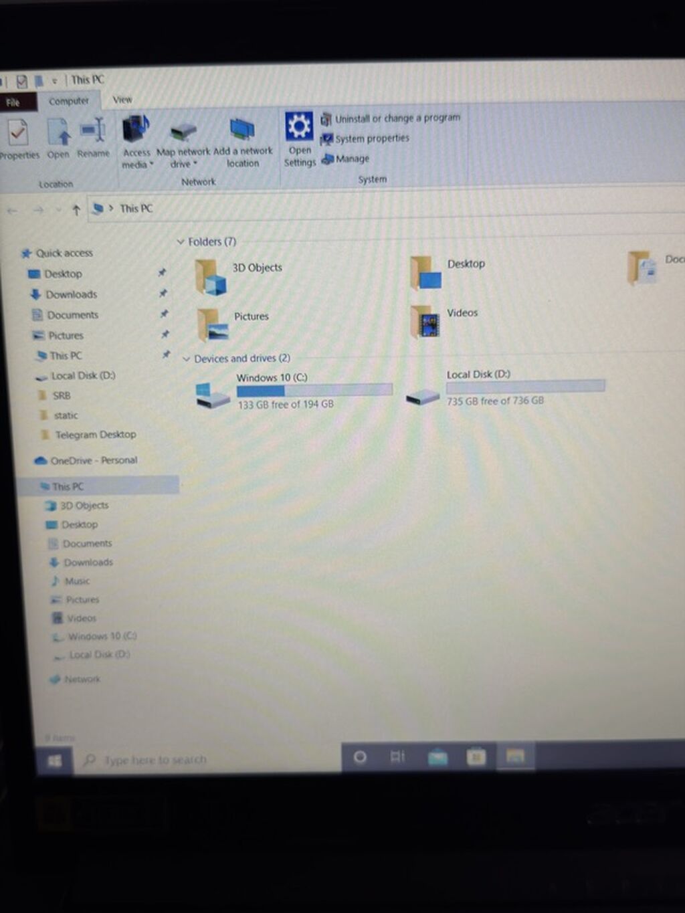Select Network in the navigation pane
685x913 pixels.
[x=82, y=679]
